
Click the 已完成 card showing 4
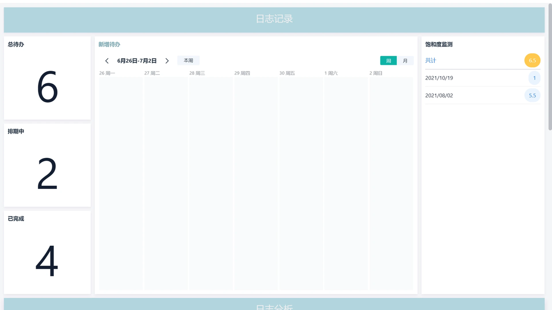tap(47, 252)
